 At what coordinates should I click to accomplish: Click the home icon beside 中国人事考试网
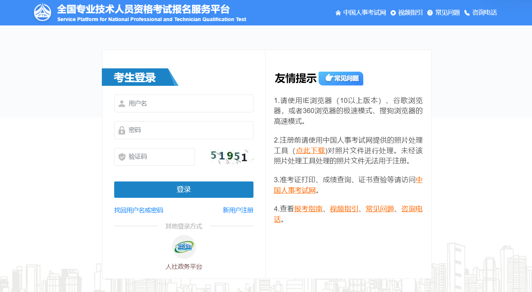(338, 13)
